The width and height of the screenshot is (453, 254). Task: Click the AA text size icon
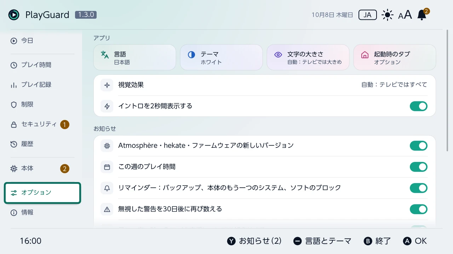click(405, 15)
